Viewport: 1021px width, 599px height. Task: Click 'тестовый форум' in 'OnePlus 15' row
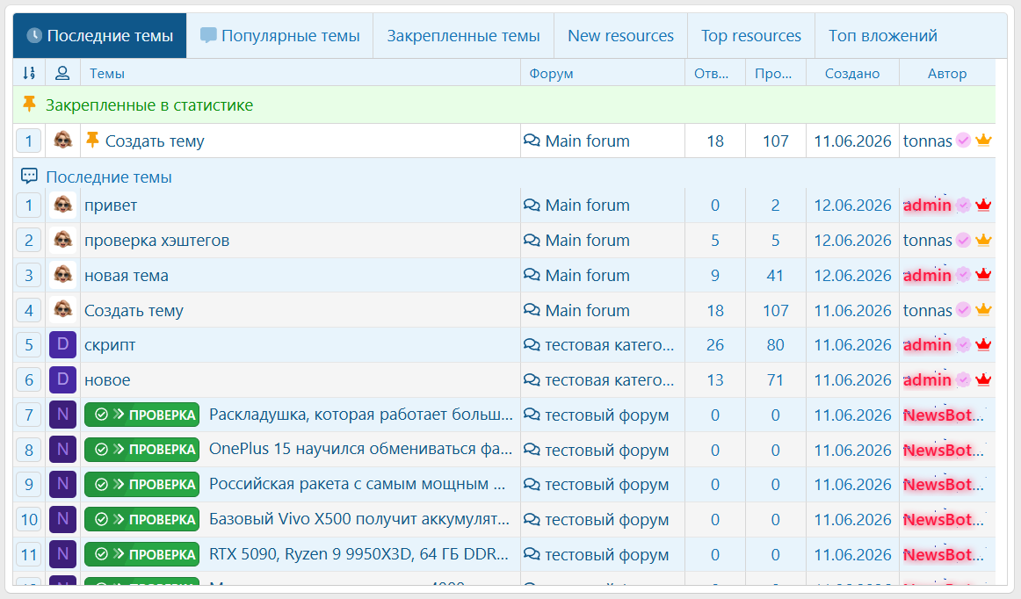607,450
